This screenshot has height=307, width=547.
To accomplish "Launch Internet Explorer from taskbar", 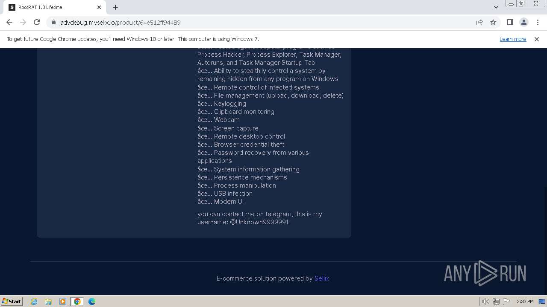I will pos(34,301).
